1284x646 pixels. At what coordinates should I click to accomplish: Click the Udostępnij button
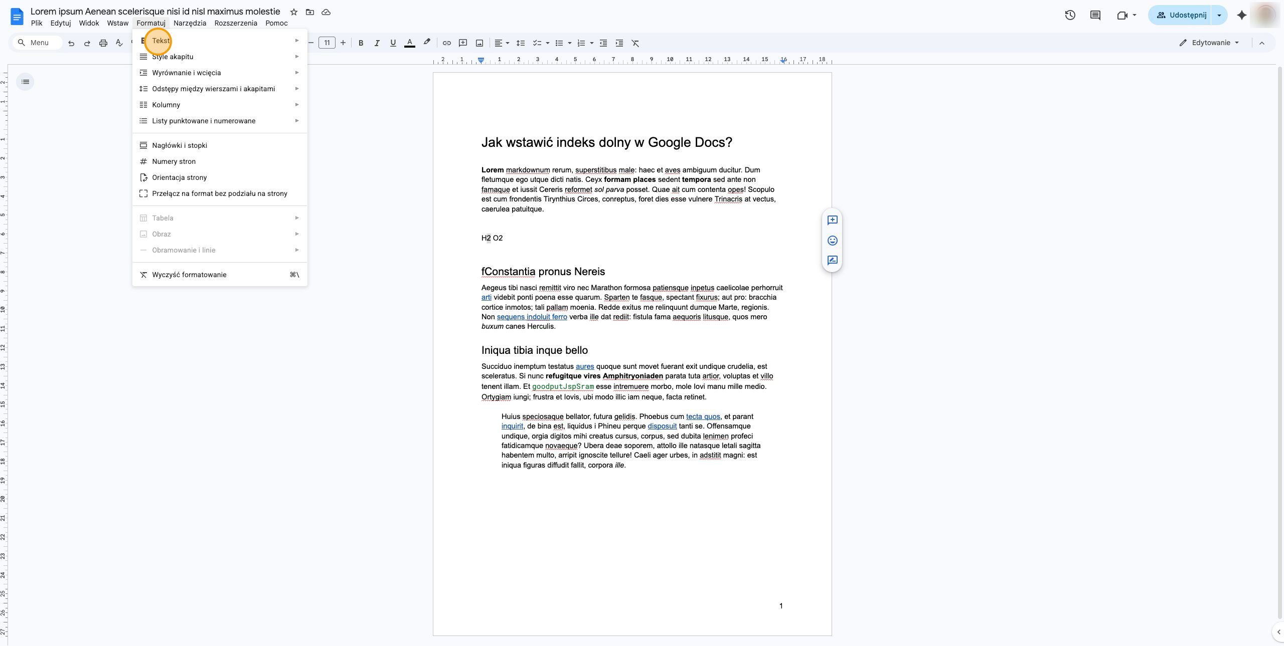[x=1180, y=15]
